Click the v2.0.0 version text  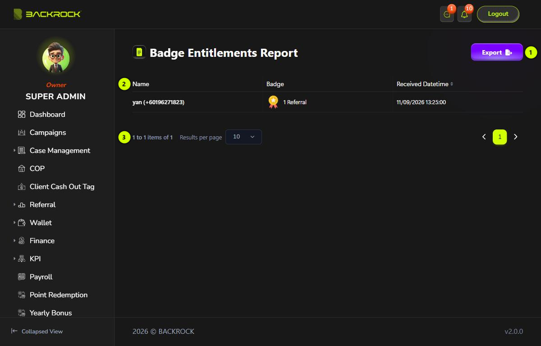click(513, 331)
